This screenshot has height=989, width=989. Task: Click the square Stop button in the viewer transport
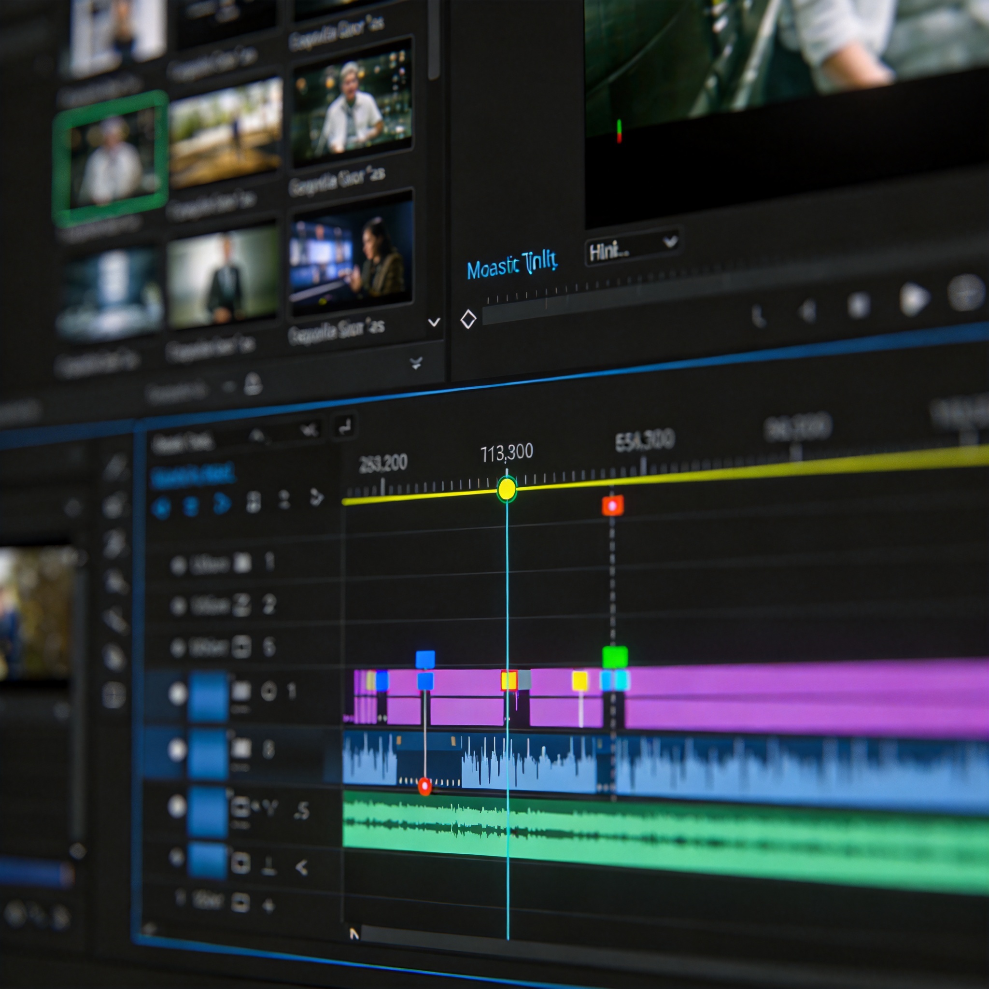pyautogui.click(x=859, y=305)
